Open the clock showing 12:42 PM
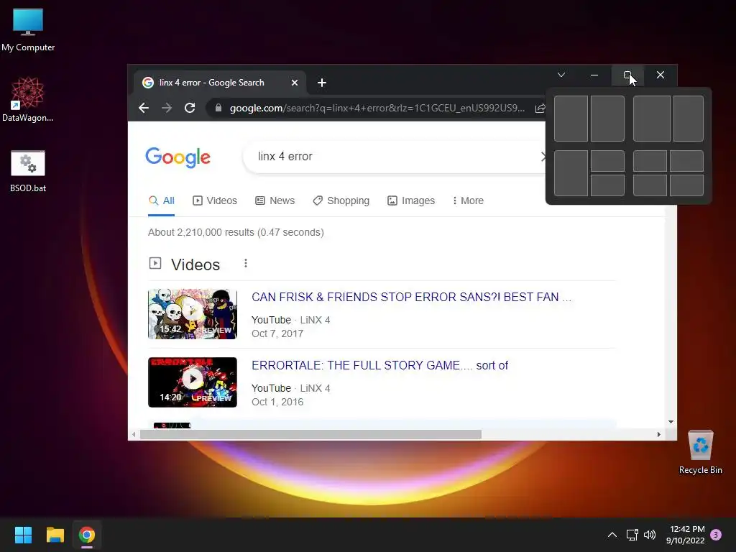The image size is (736, 552). pyautogui.click(x=685, y=535)
